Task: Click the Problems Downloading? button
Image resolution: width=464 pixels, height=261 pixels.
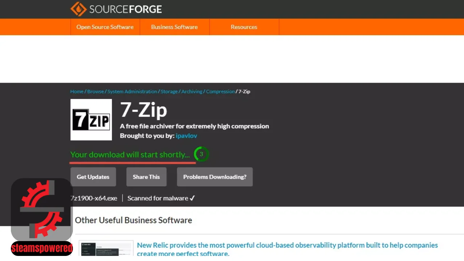Action: [x=215, y=177]
